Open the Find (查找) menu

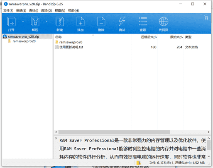pyautogui.click(x=34, y=10)
